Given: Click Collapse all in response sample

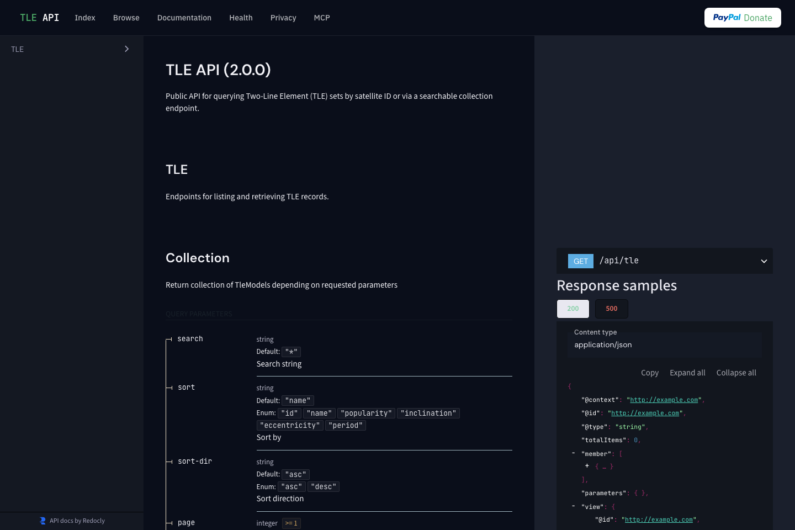Looking at the screenshot, I should (736, 373).
